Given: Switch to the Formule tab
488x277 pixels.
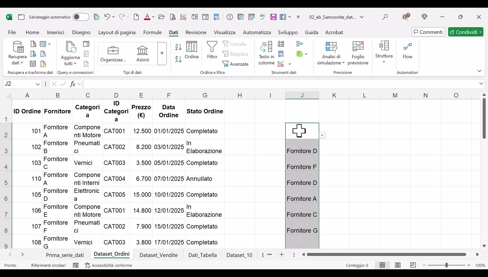Looking at the screenshot, I should pyautogui.click(x=152, y=32).
